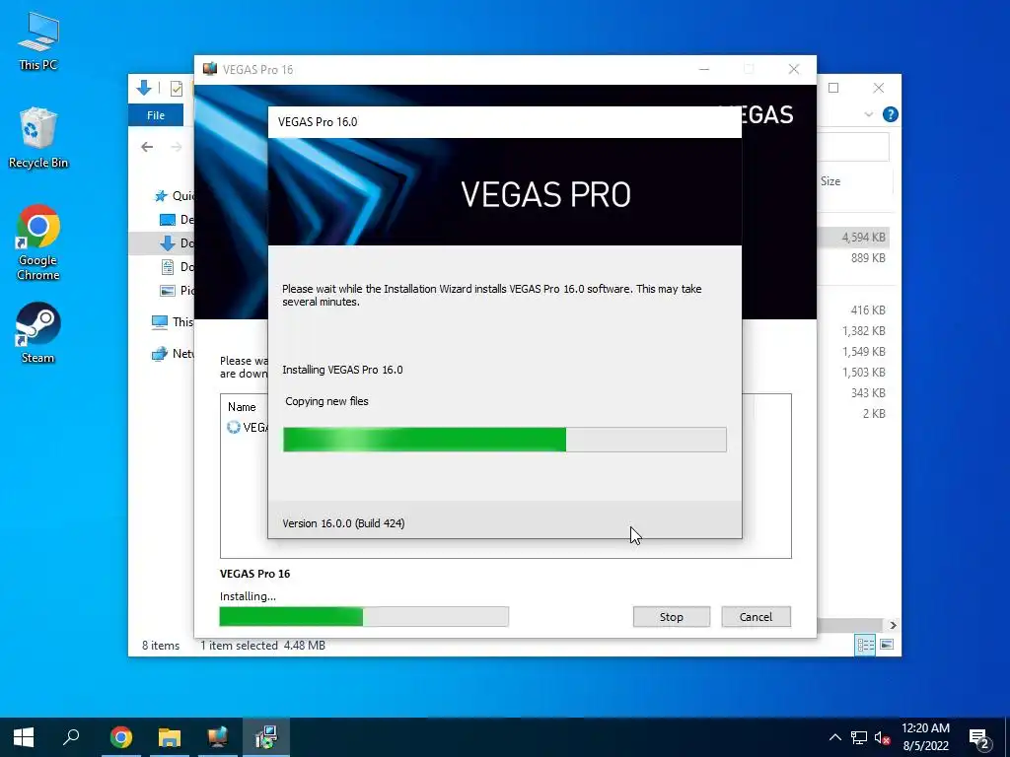
Task: Launch Steam from desktop shortcut
Action: (x=38, y=333)
